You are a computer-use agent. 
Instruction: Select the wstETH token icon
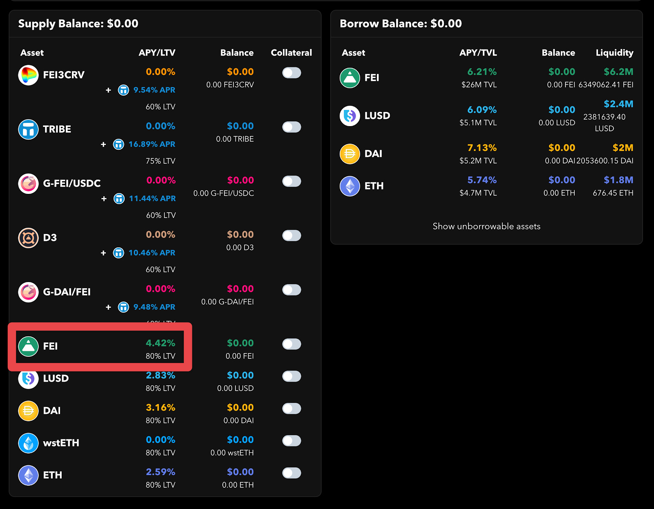[28, 443]
